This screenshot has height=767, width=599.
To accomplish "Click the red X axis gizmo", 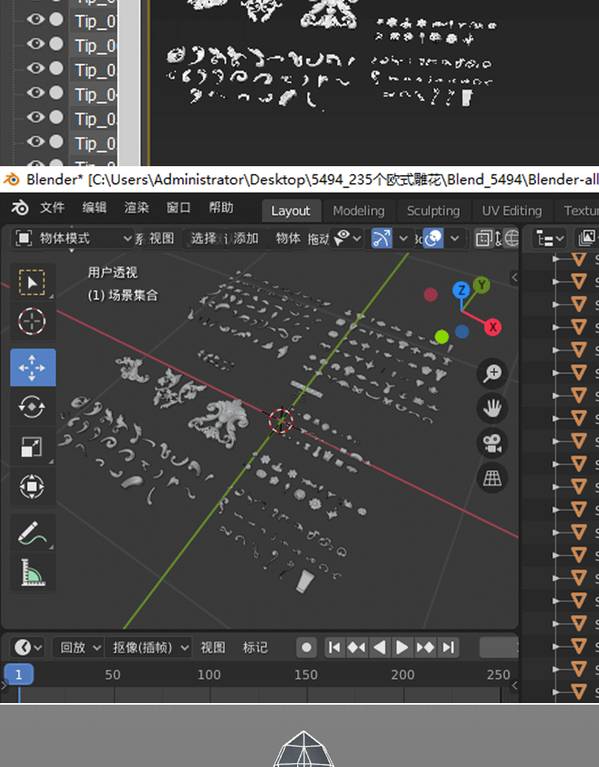I will 493,327.
